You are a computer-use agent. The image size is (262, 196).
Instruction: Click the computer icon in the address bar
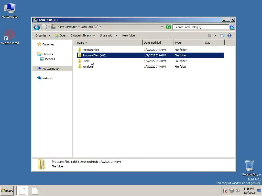coord(53,27)
